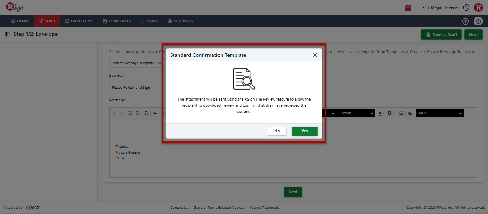The width and height of the screenshot is (488, 214).
Task: Decline by clicking No
Action: (277, 131)
